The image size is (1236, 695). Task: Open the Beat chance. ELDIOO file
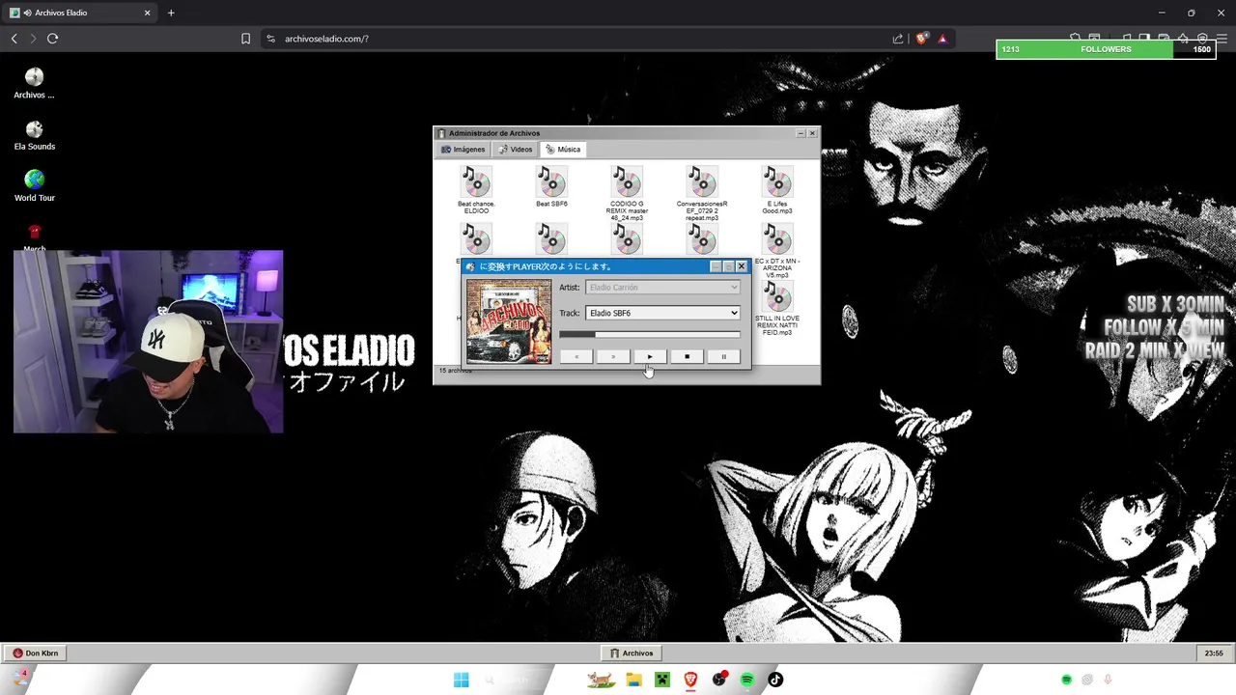tap(476, 190)
